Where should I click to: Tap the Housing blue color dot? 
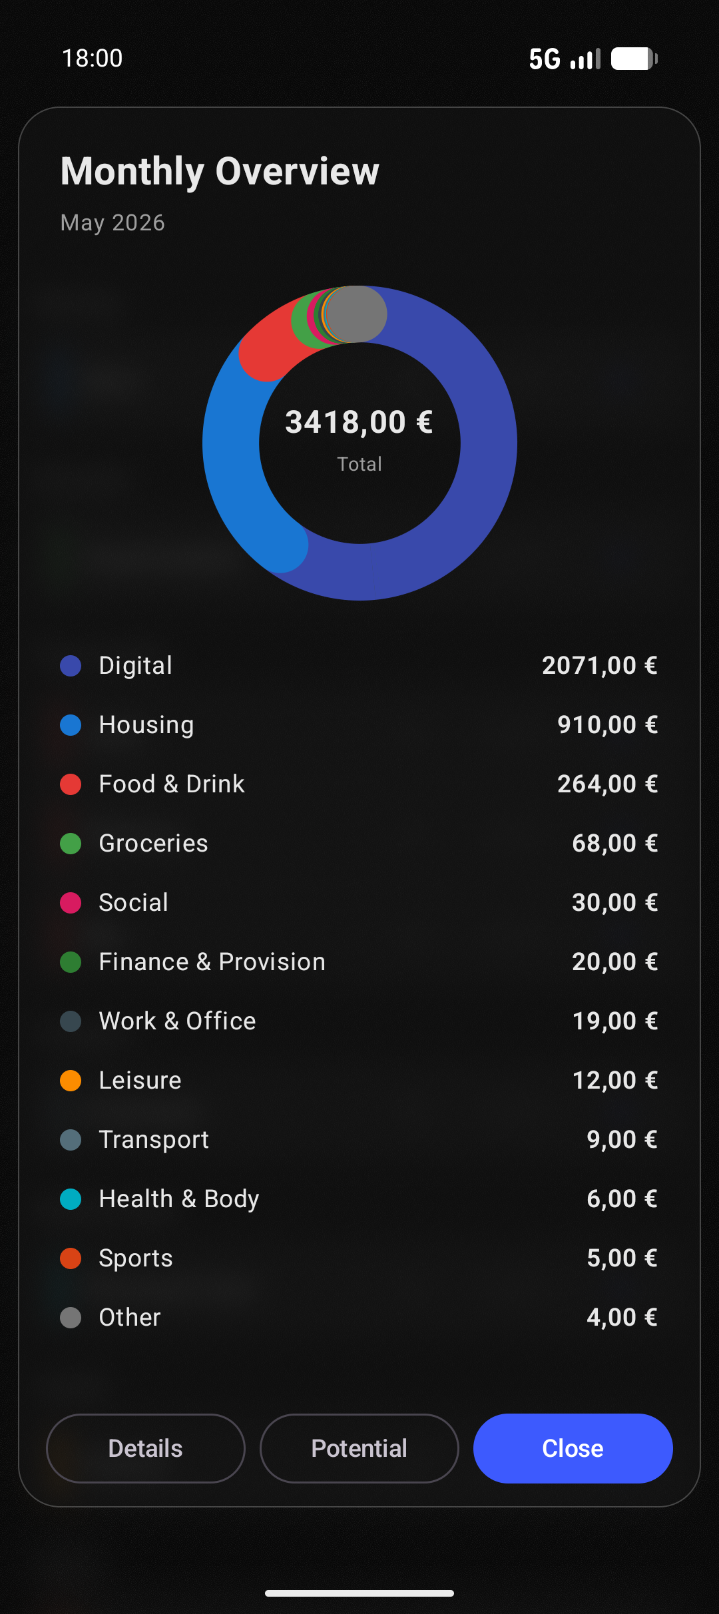tap(71, 725)
